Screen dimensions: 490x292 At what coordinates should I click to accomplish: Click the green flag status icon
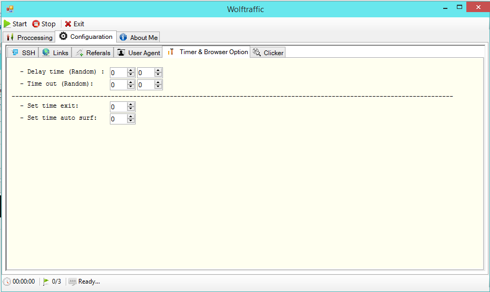tap(46, 281)
